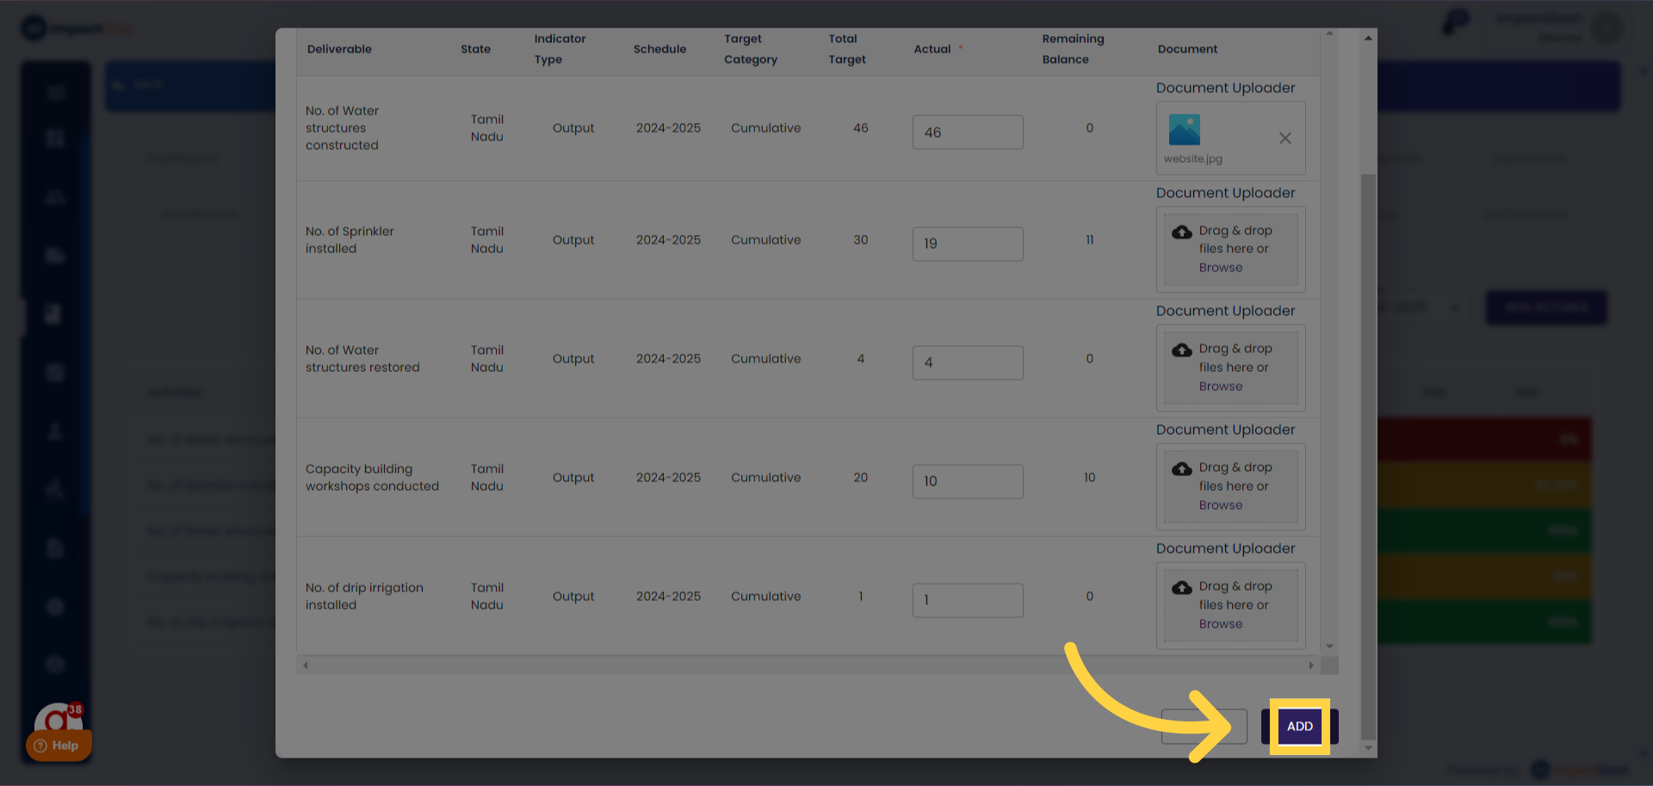Select 'No. of Water structures constructed' deliverable

(x=342, y=128)
